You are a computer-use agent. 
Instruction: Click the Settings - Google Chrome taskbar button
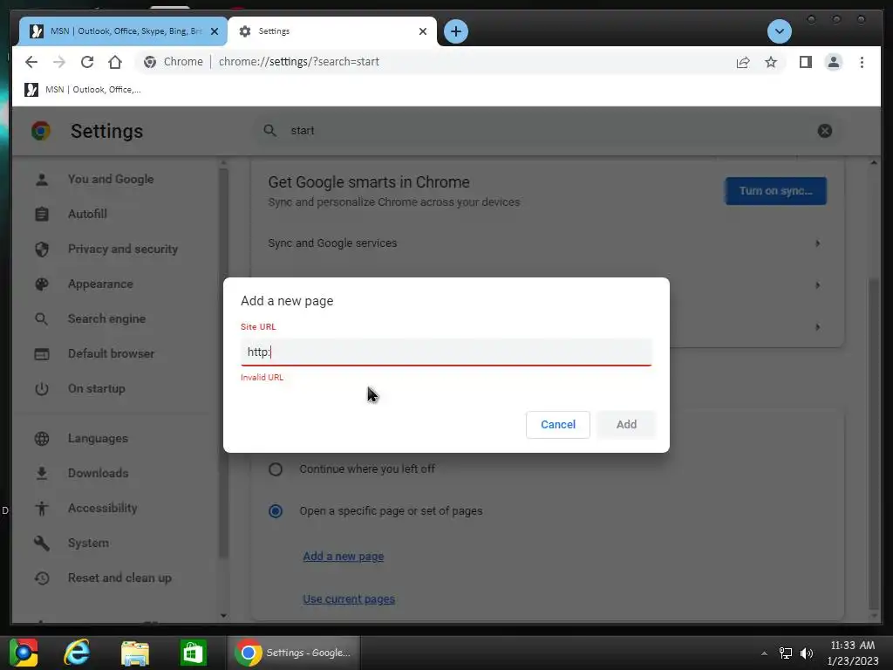point(294,653)
